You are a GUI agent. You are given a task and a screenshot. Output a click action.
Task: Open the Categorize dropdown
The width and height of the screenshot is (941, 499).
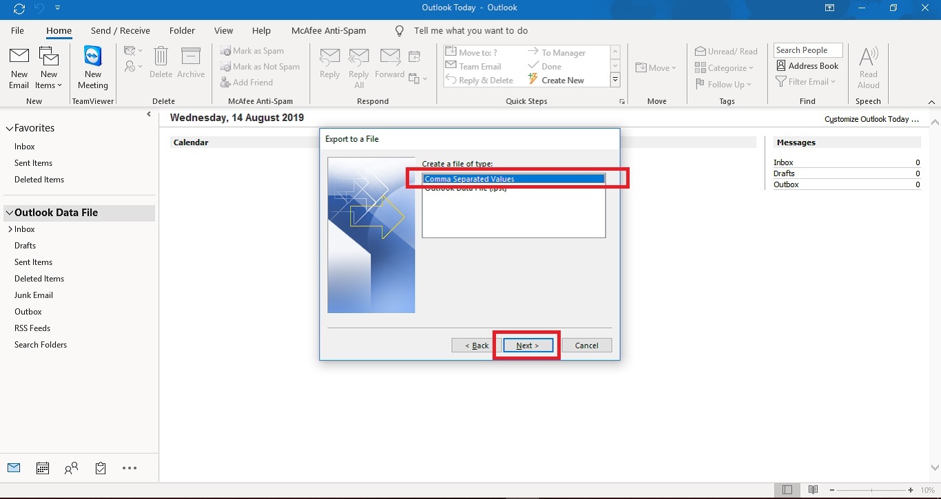point(724,67)
